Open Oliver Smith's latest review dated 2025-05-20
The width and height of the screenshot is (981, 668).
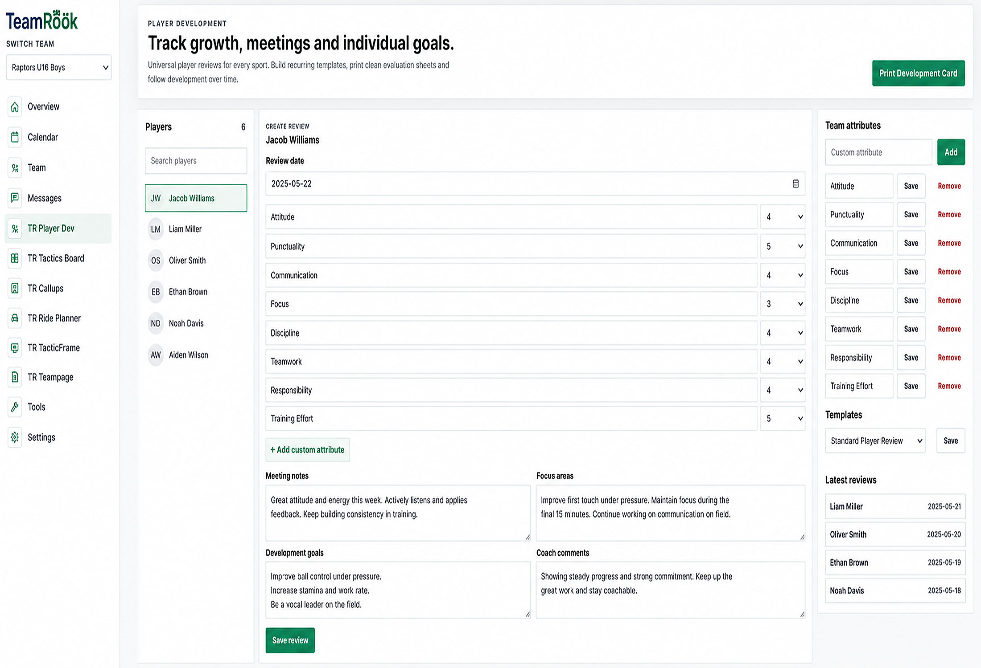(x=895, y=534)
